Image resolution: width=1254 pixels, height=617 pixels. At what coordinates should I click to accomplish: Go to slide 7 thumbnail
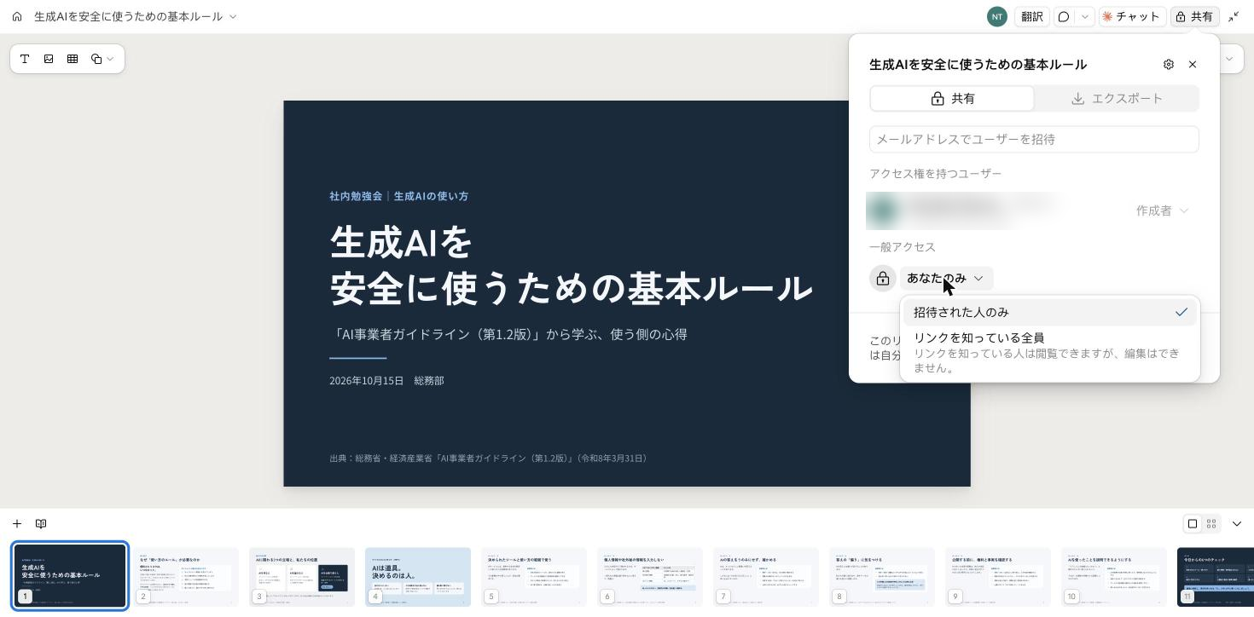[766, 577]
